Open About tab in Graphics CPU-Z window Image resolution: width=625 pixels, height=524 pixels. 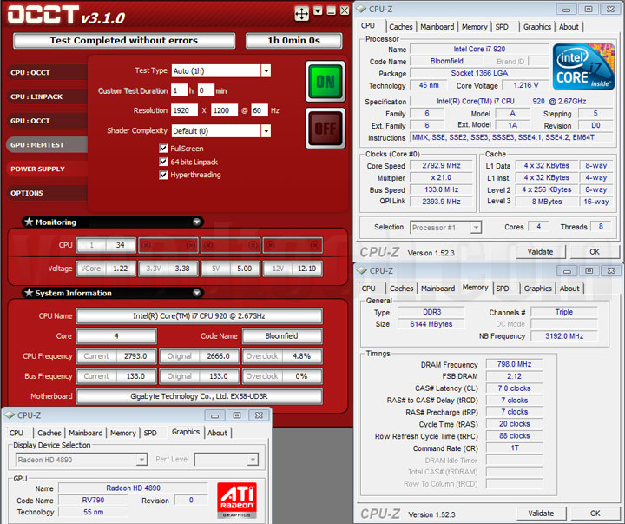click(217, 433)
